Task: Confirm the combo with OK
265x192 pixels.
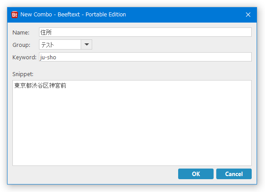Action: 196,174
